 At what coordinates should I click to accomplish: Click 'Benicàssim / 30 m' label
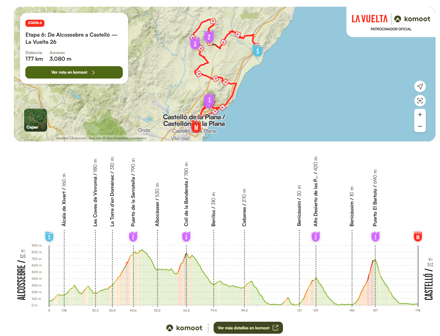[x=299, y=205]
